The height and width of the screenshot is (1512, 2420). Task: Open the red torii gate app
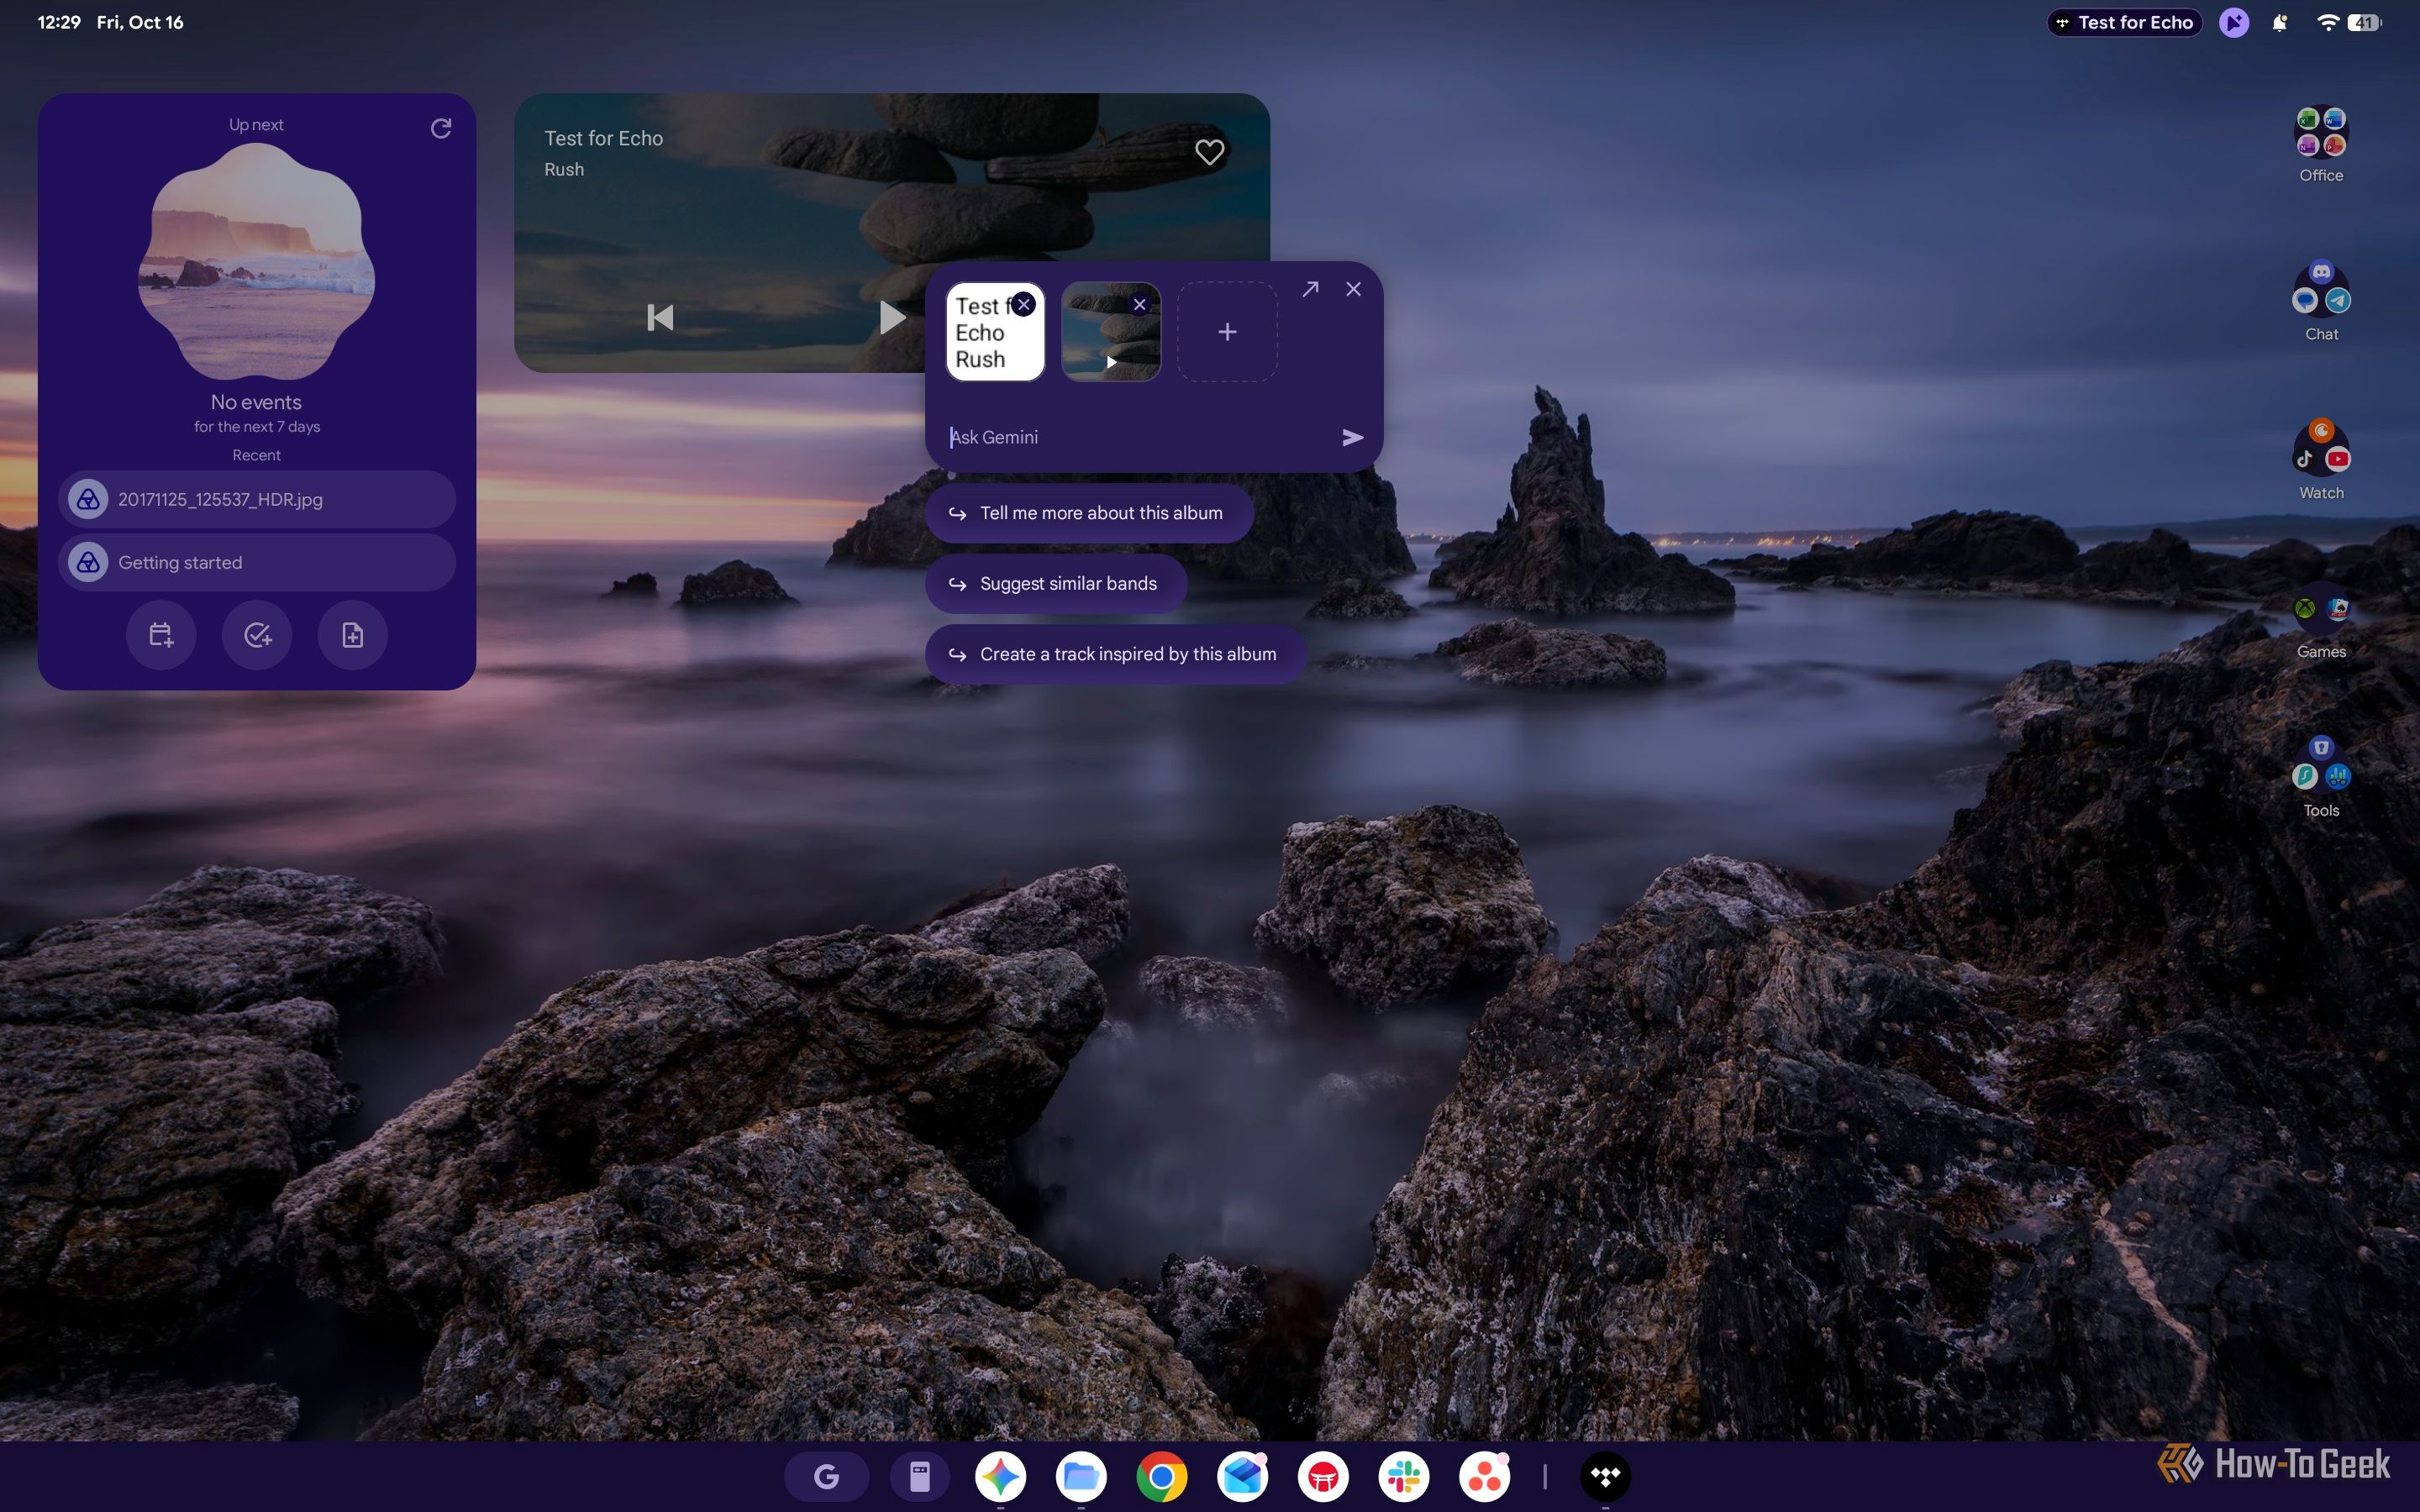tap(1323, 1476)
